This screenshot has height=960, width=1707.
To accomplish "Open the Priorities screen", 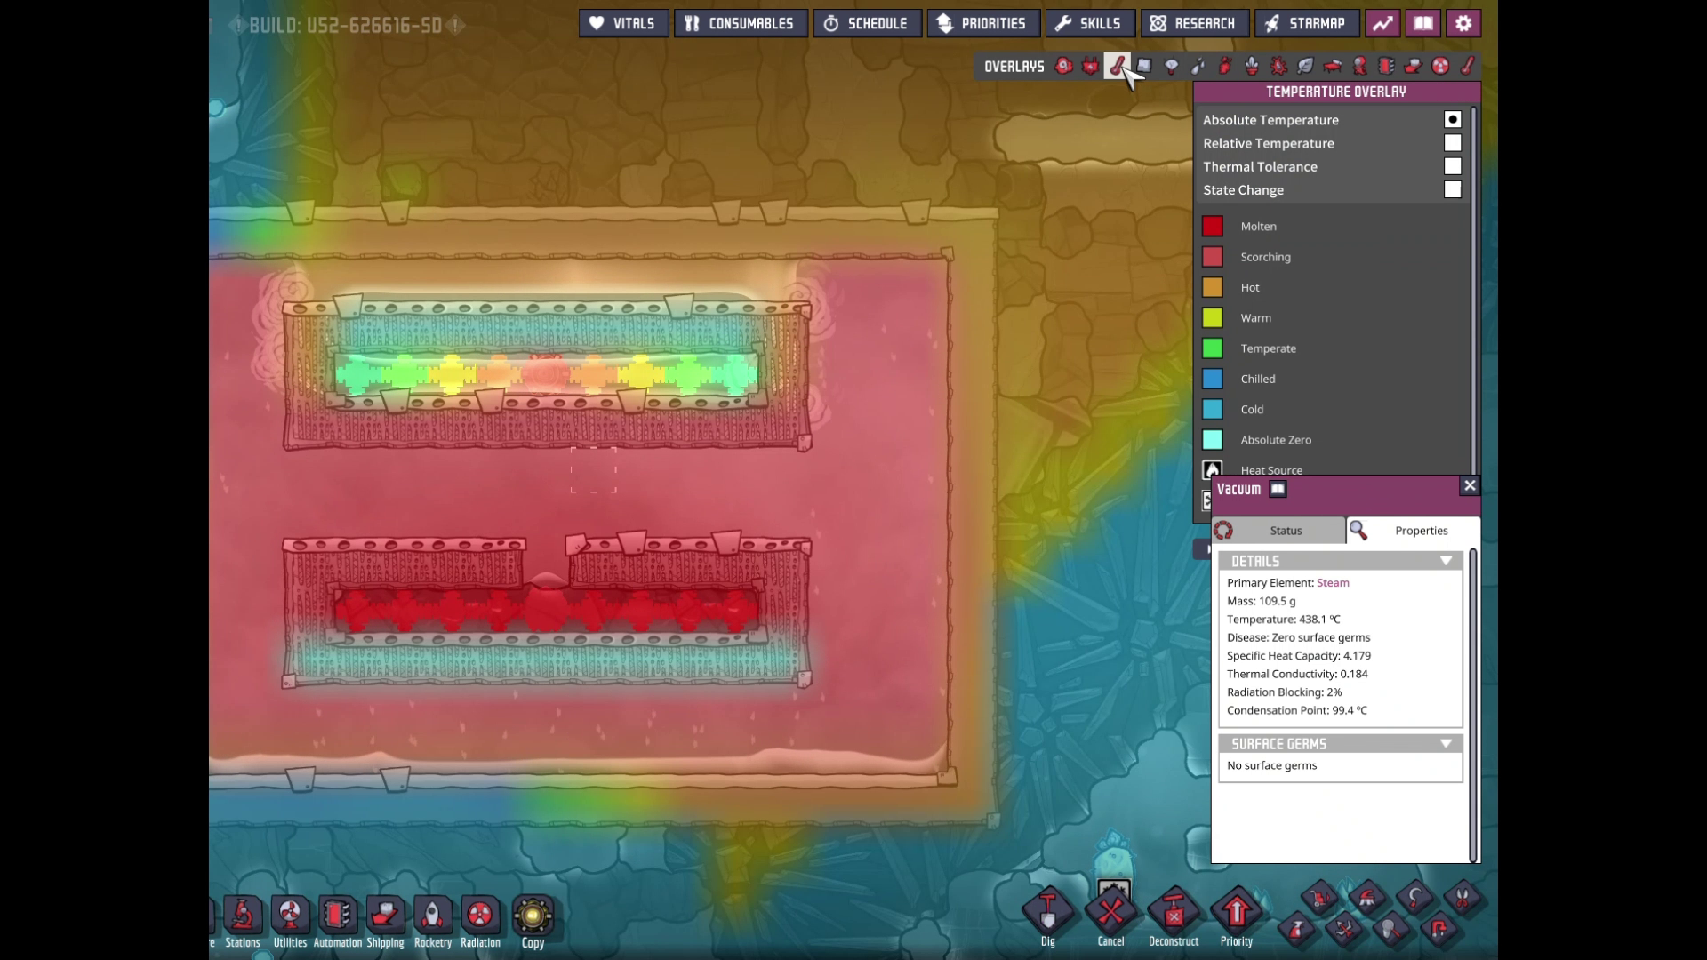I will pos(982,23).
